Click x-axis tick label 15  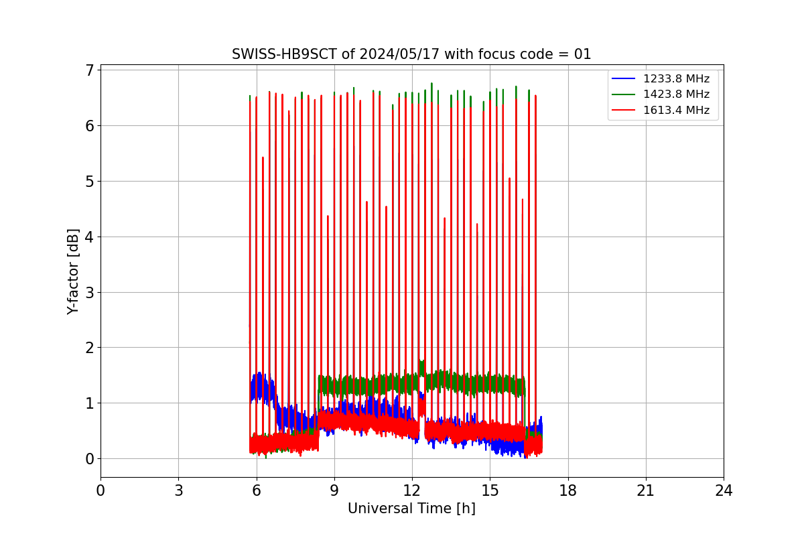click(x=490, y=490)
